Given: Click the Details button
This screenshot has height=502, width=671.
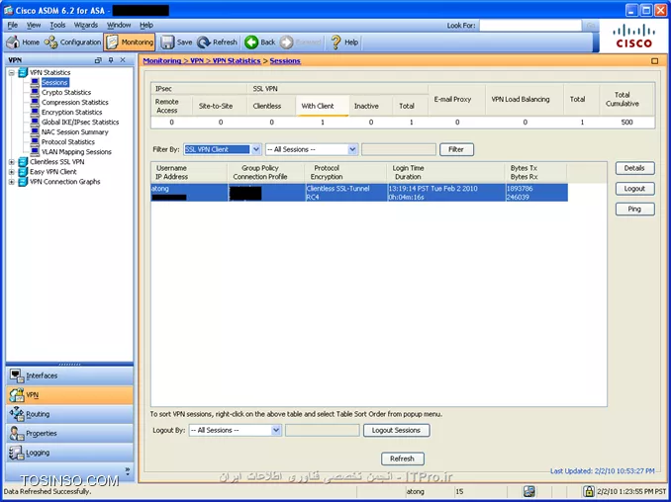Looking at the screenshot, I should coord(634,168).
